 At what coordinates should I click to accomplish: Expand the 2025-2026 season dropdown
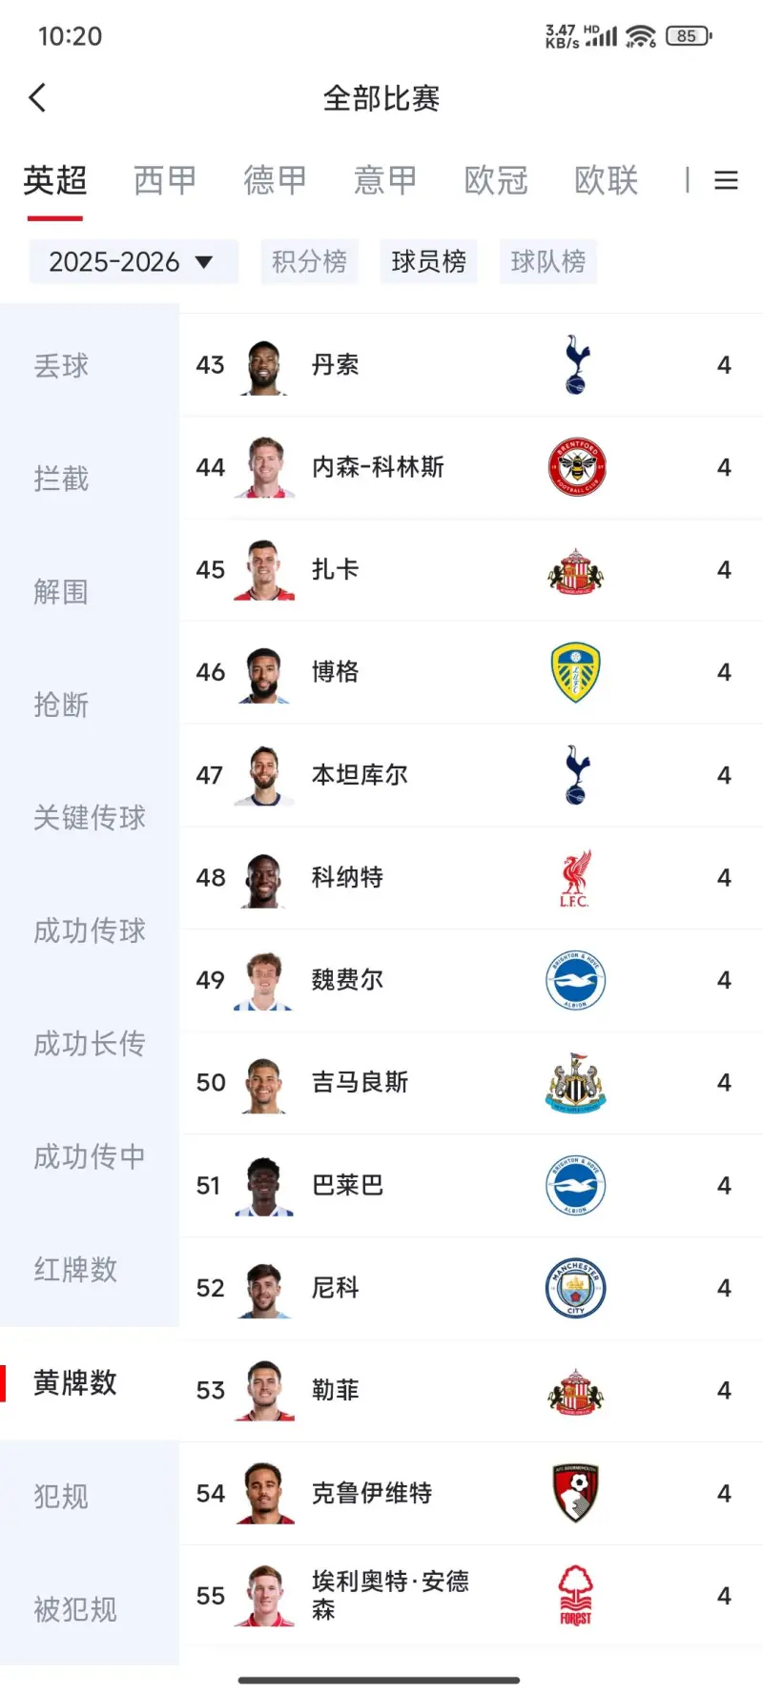[133, 261]
